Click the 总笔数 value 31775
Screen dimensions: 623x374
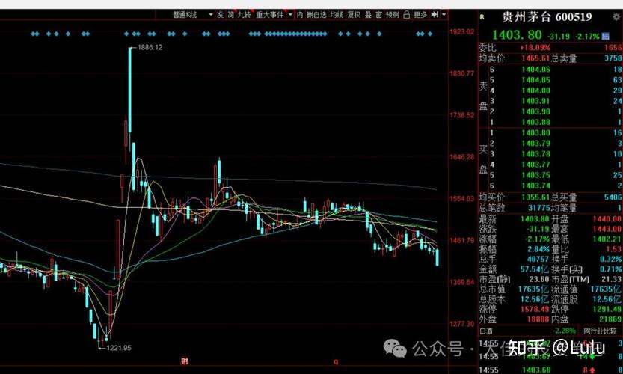[x=538, y=207]
